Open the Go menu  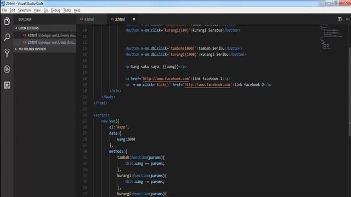click(x=46, y=10)
